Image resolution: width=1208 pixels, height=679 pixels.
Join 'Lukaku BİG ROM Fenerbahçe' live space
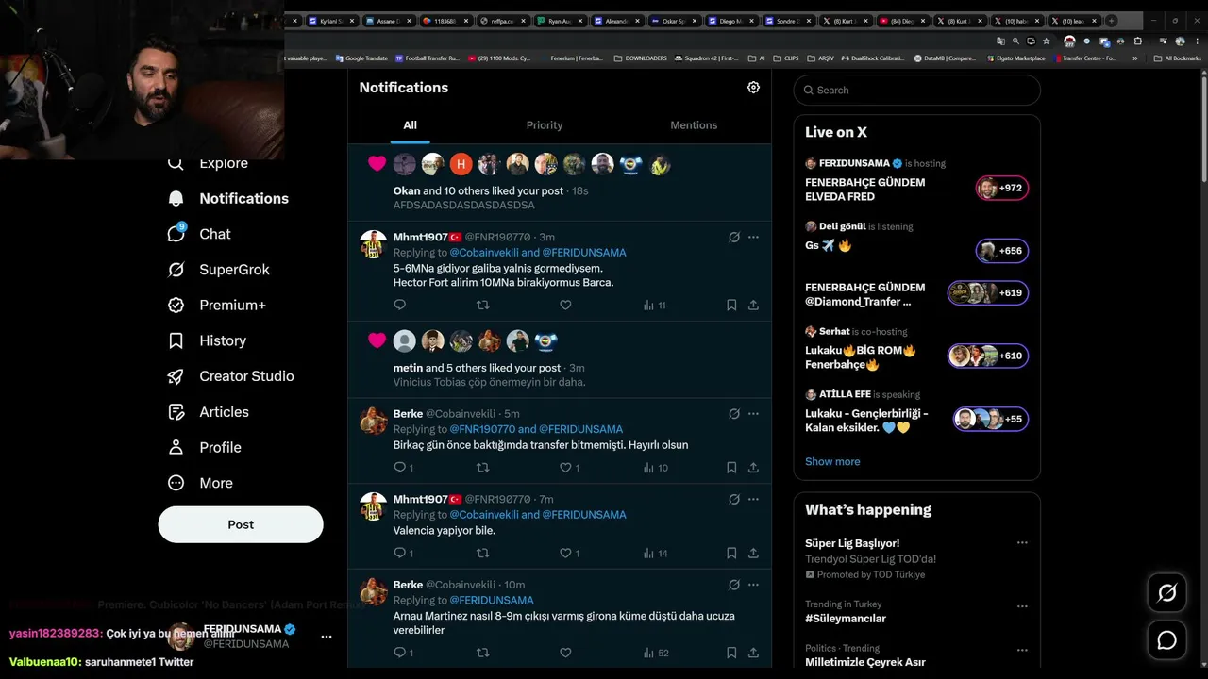point(916,350)
